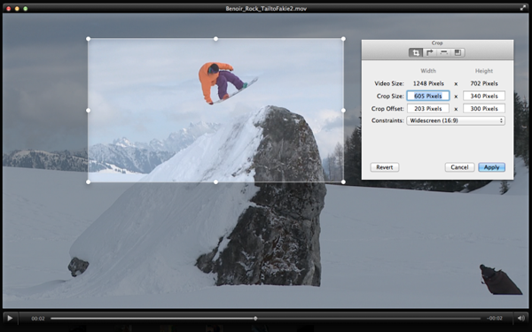Apply the crop settings
The image size is (532, 332).
pos(491,167)
